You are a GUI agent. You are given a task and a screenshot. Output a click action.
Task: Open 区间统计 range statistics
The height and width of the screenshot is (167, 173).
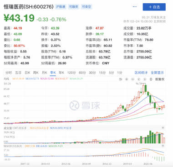coord(141,73)
